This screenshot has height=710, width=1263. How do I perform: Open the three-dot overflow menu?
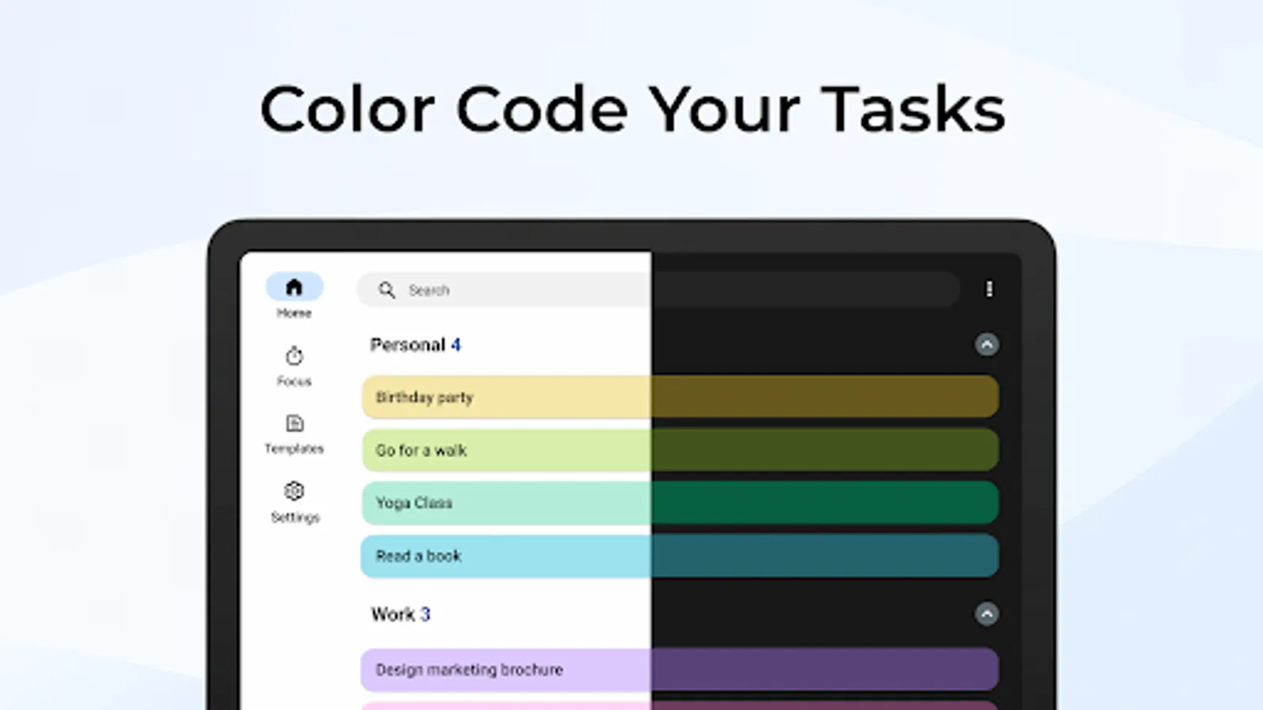pyautogui.click(x=989, y=290)
